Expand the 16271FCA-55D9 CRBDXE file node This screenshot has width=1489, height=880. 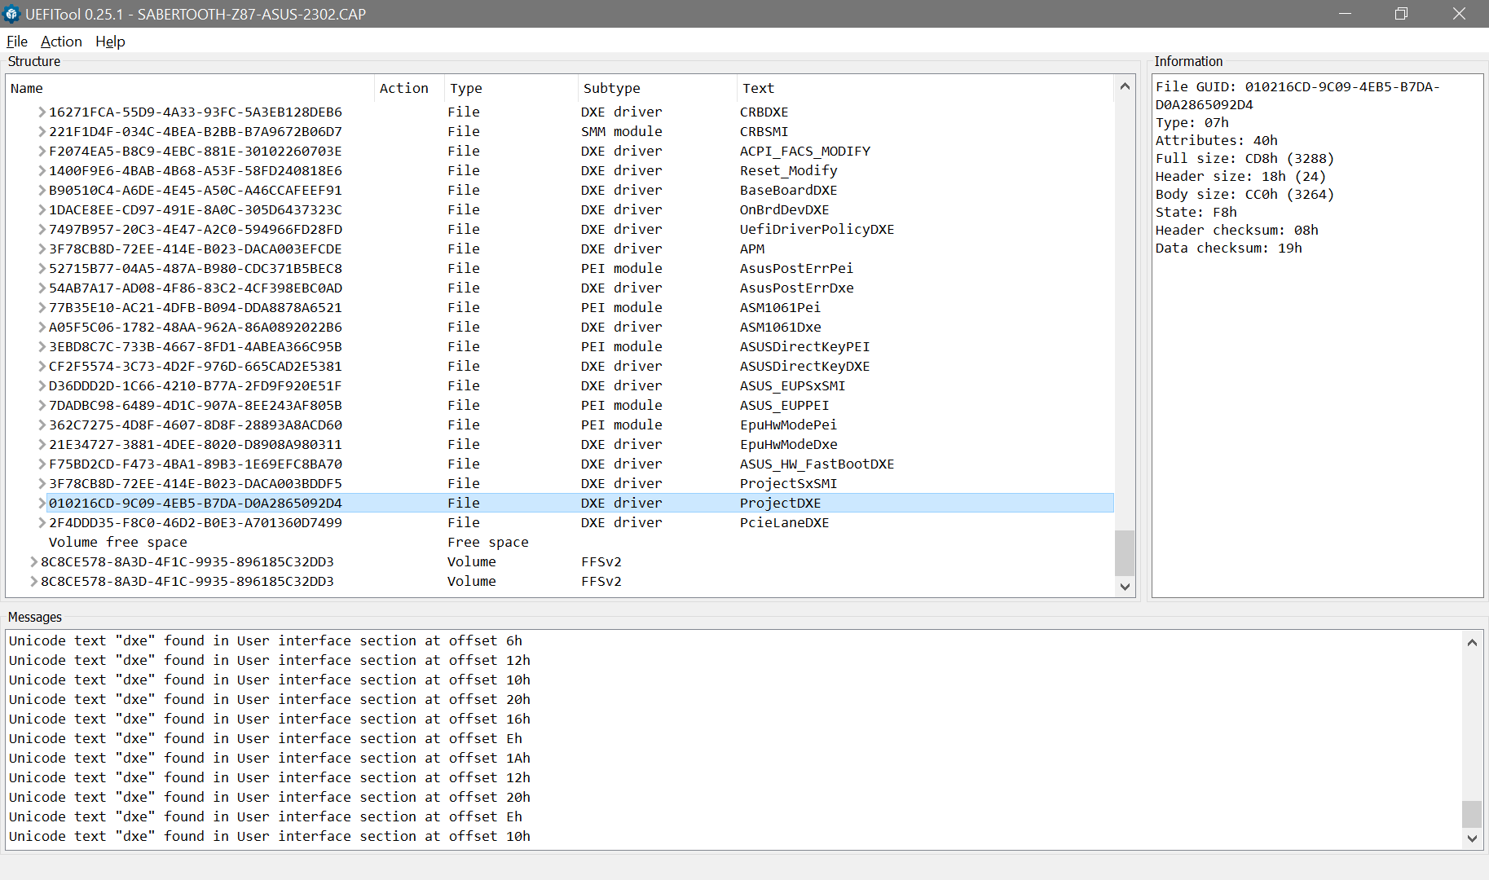pos(42,112)
